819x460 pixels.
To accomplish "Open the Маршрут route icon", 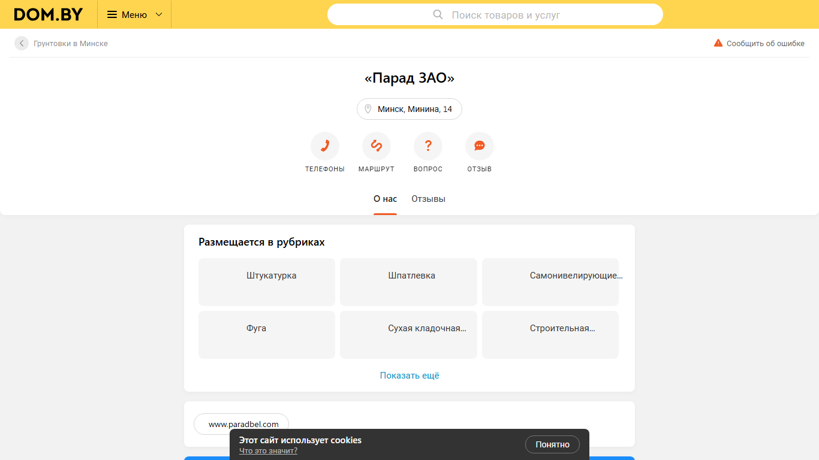I will coord(377,146).
